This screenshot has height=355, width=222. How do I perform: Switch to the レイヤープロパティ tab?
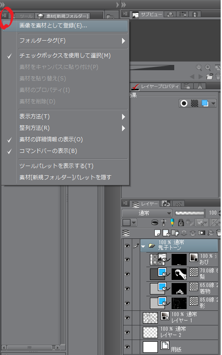pyautogui.click(x=156, y=86)
